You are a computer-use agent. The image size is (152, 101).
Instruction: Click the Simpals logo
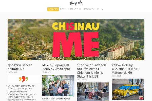click(x=76, y=3)
